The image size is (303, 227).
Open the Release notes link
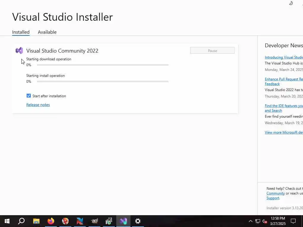tap(38, 105)
